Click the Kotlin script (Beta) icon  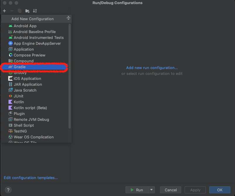[11, 108]
